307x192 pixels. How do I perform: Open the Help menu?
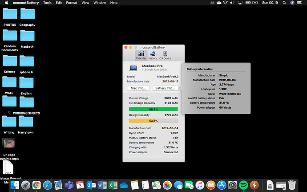coord(114,3)
